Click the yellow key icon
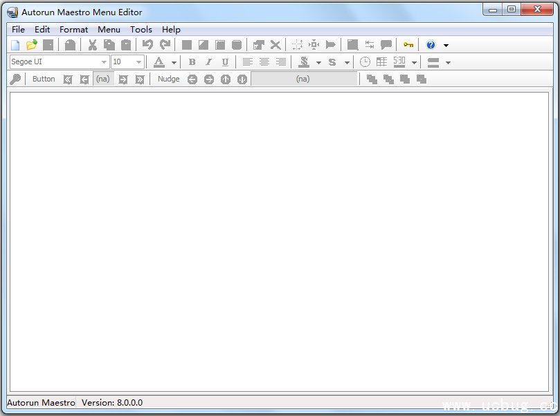 408,45
